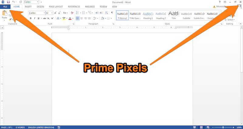Viewport: 243px width, 129px height.
Task: Toggle Bold formatting
Action: [x=31, y=19]
